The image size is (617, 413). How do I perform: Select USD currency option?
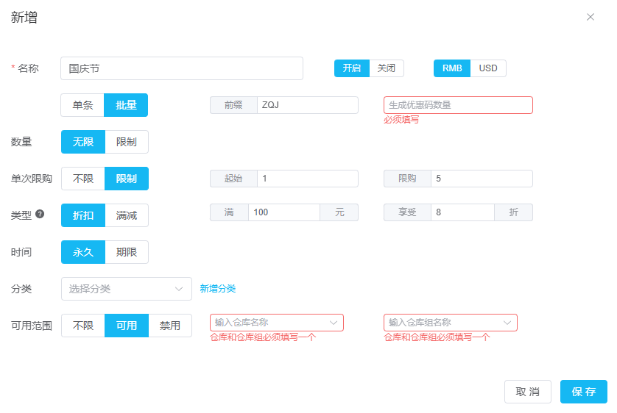(487, 68)
